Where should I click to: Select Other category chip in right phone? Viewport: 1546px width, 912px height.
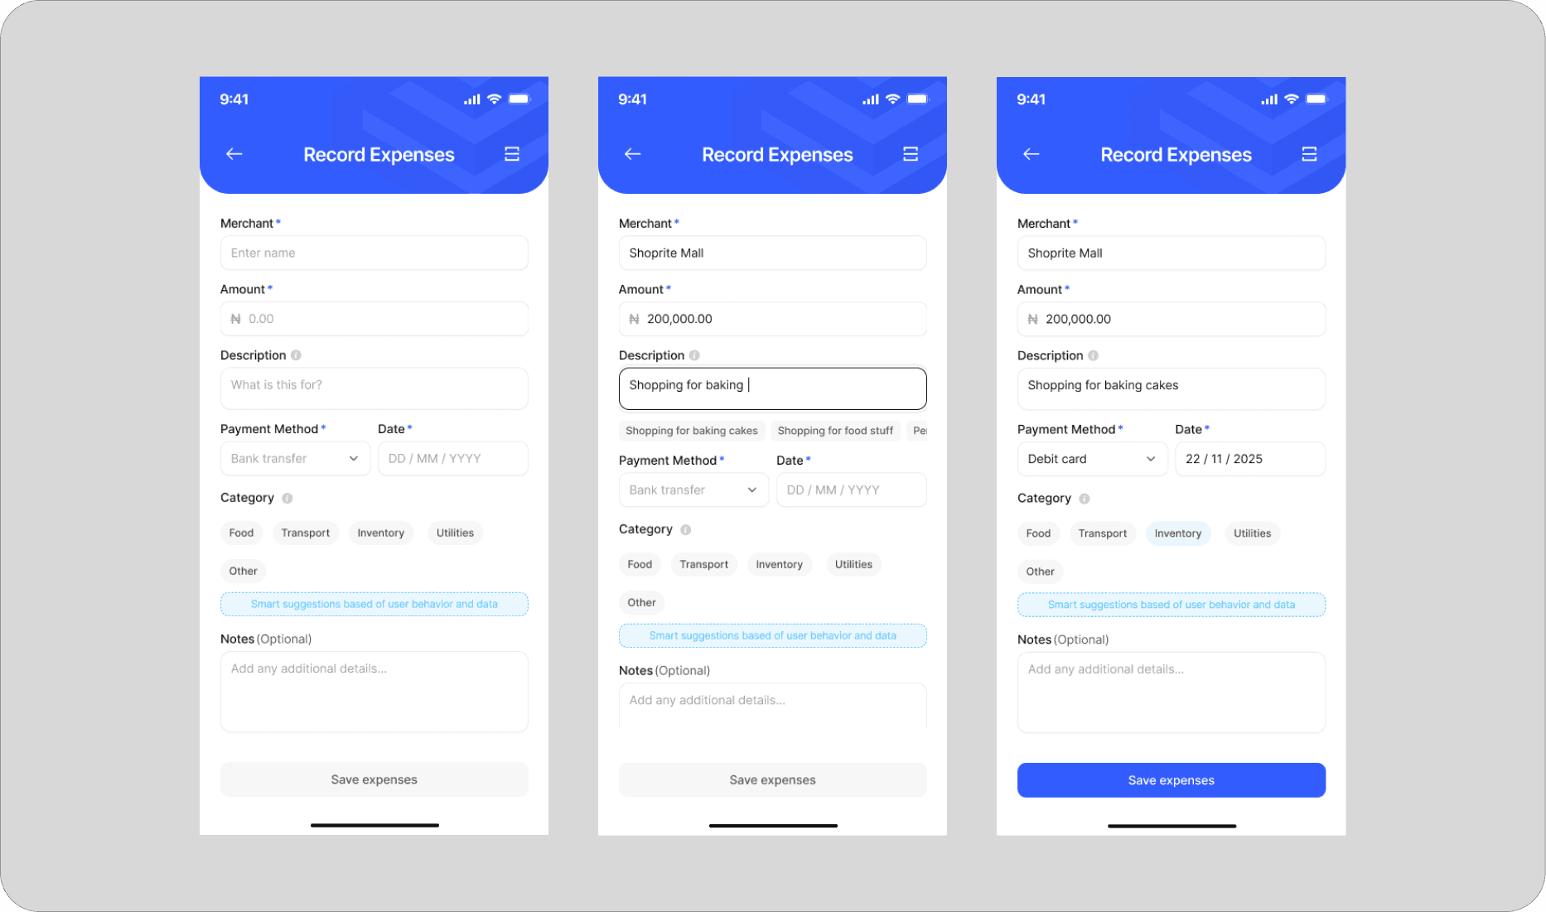click(1041, 572)
